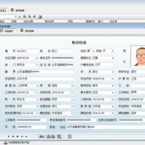Click the first printer icon in the bottom toolbar

pyautogui.click(x=49, y=137)
